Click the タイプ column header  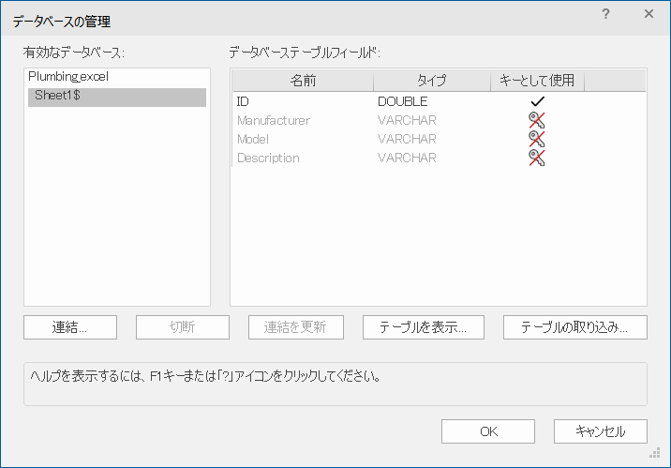[x=431, y=81]
